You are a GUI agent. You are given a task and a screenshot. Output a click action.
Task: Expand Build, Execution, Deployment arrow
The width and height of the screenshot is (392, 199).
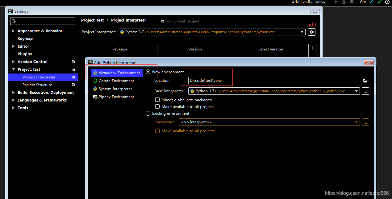13,92
